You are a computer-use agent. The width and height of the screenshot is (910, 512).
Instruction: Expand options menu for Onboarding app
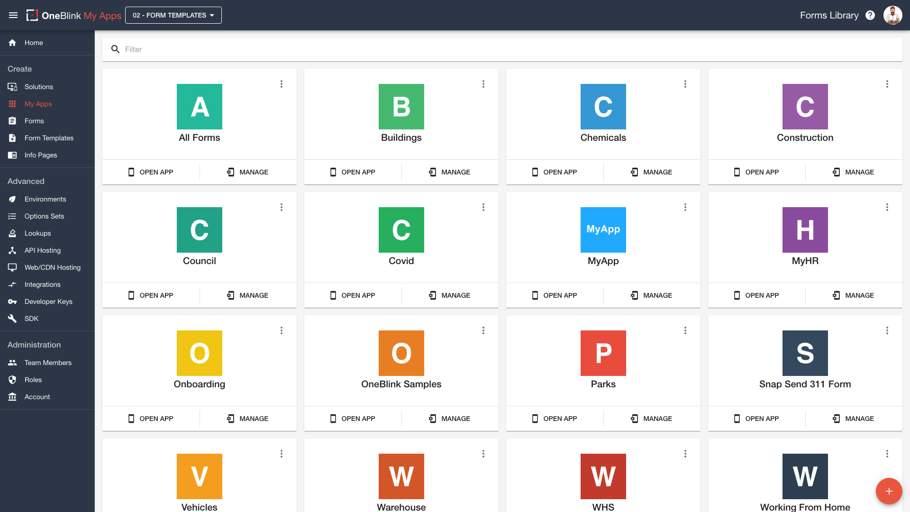pyautogui.click(x=282, y=330)
